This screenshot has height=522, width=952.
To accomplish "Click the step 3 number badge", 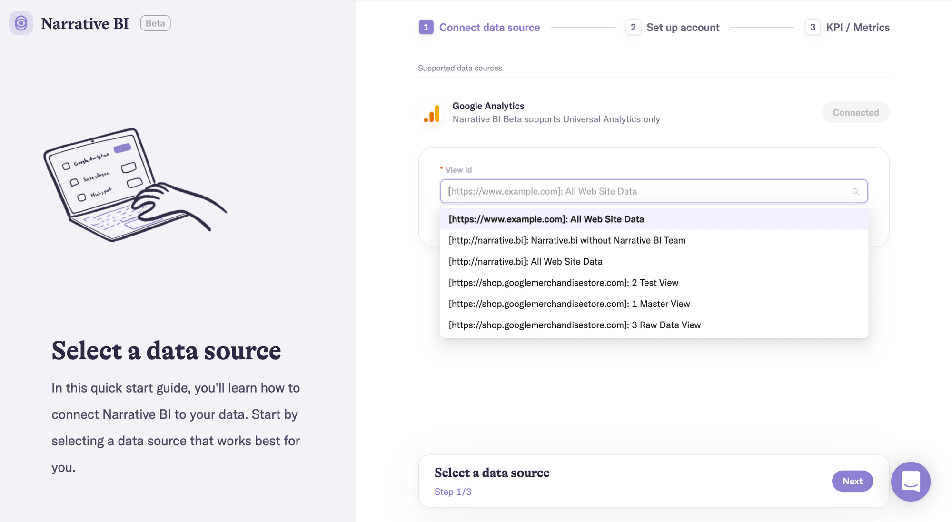I will pyautogui.click(x=813, y=28).
